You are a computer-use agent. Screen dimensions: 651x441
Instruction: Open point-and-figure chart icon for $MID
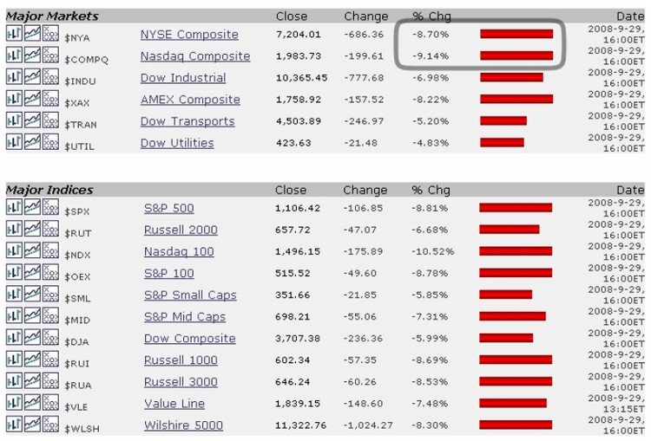[50, 315]
